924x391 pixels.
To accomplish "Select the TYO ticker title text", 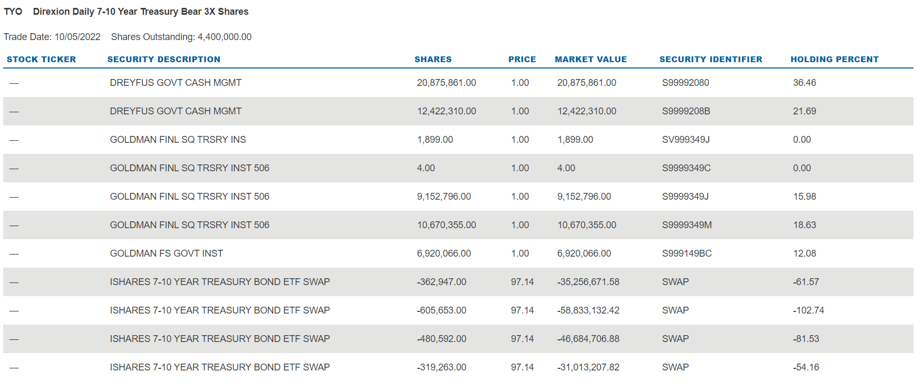I will point(13,12).
